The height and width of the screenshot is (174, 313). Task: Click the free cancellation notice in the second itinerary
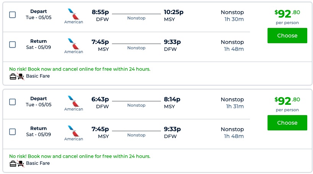79,156
